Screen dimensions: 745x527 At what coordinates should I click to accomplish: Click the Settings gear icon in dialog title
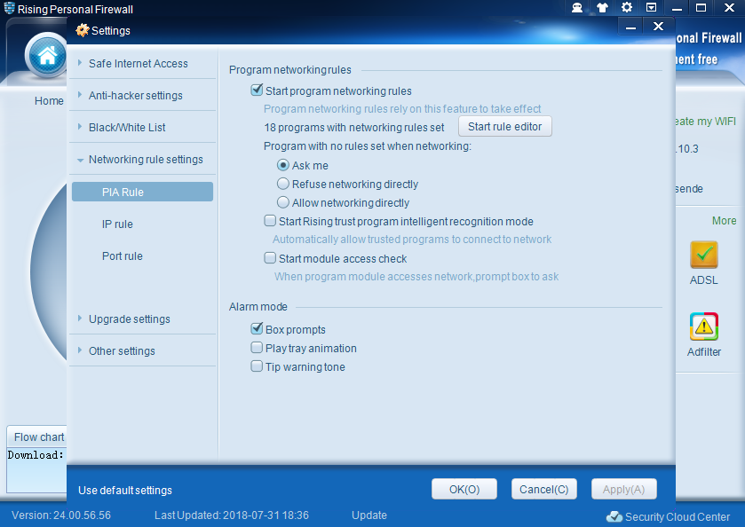point(83,30)
